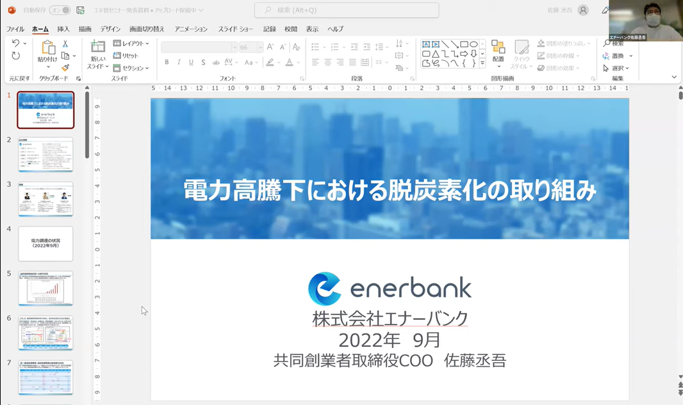683x405 pixels.
Task: Open the クイックスタイル quick styles gallery
Action: tap(522, 54)
